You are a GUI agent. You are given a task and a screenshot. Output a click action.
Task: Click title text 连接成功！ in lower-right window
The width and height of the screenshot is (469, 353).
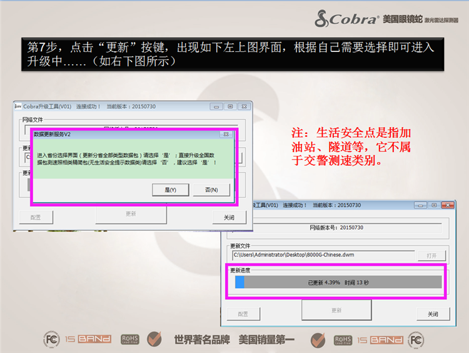[295, 205]
